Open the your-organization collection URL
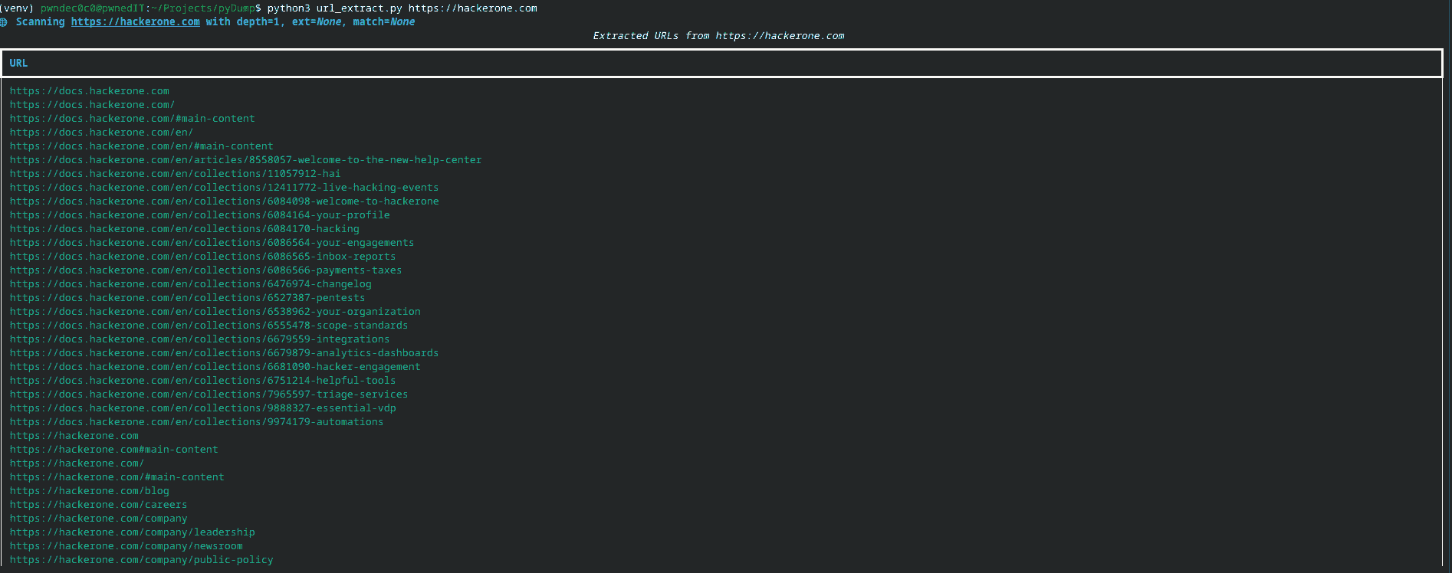 pyautogui.click(x=215, y=312)
